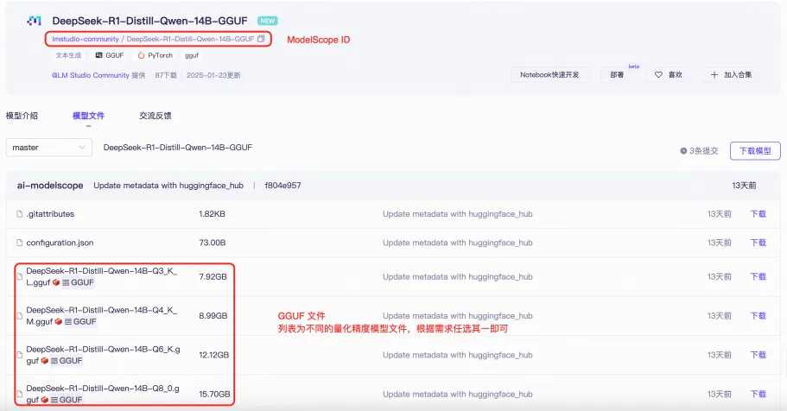Click the file icon of Q4_K_M.gguf row

coord(20,316)
